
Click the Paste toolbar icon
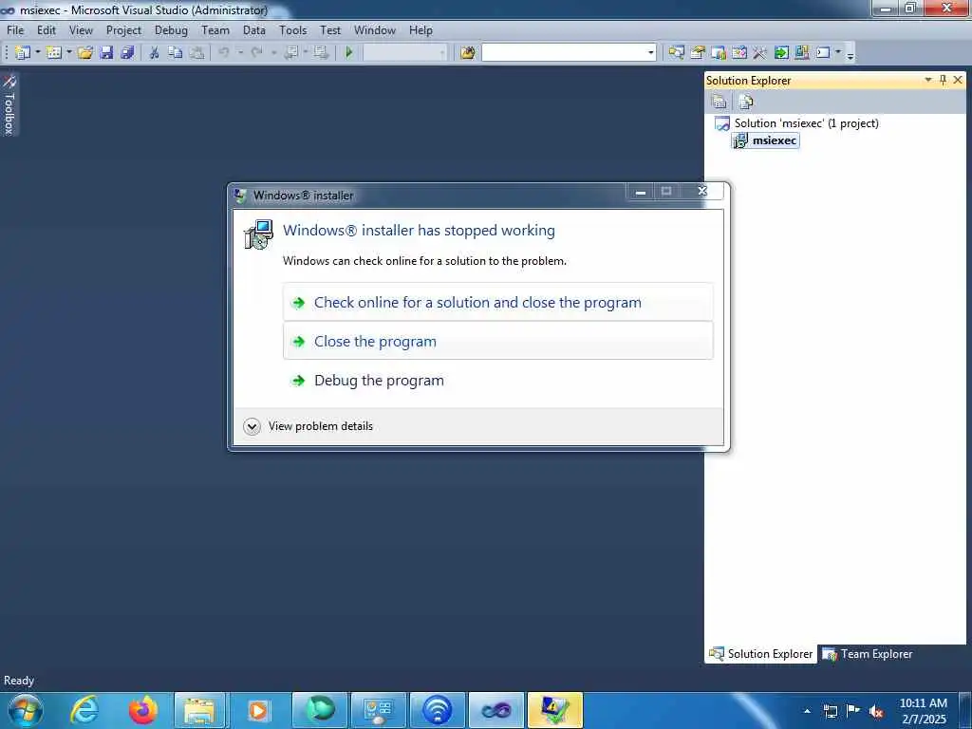[197, 53]
